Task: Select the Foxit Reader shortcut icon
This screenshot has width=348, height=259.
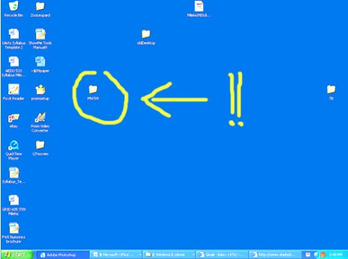Action: 13,89
